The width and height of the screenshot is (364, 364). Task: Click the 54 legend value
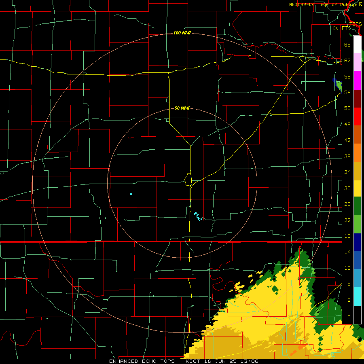pyautogui.click(x=347, y=92)
